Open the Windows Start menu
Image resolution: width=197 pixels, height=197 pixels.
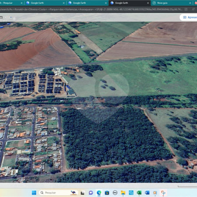(34, 193)
